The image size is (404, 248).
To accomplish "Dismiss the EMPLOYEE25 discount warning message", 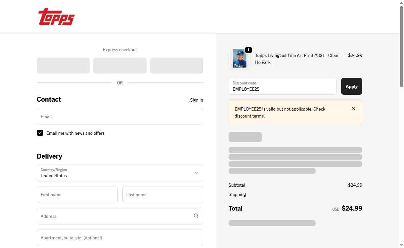I will (353, 108).
